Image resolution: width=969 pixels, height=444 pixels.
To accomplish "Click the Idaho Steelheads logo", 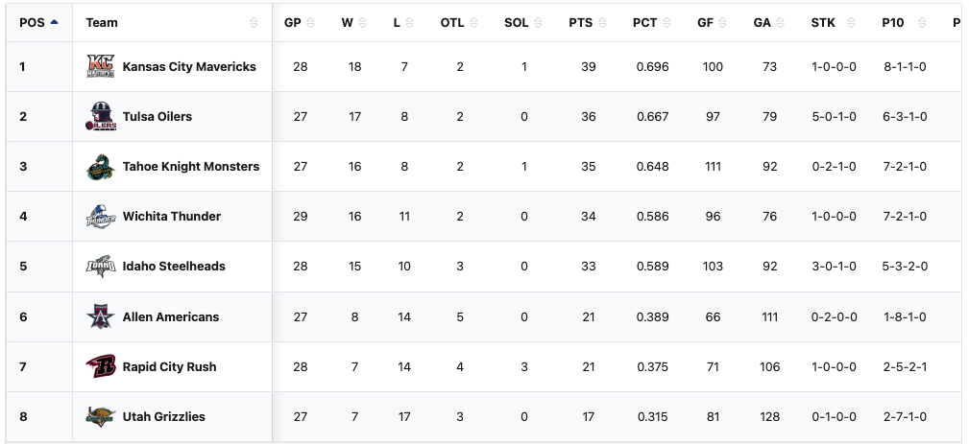I will (100, 267).
